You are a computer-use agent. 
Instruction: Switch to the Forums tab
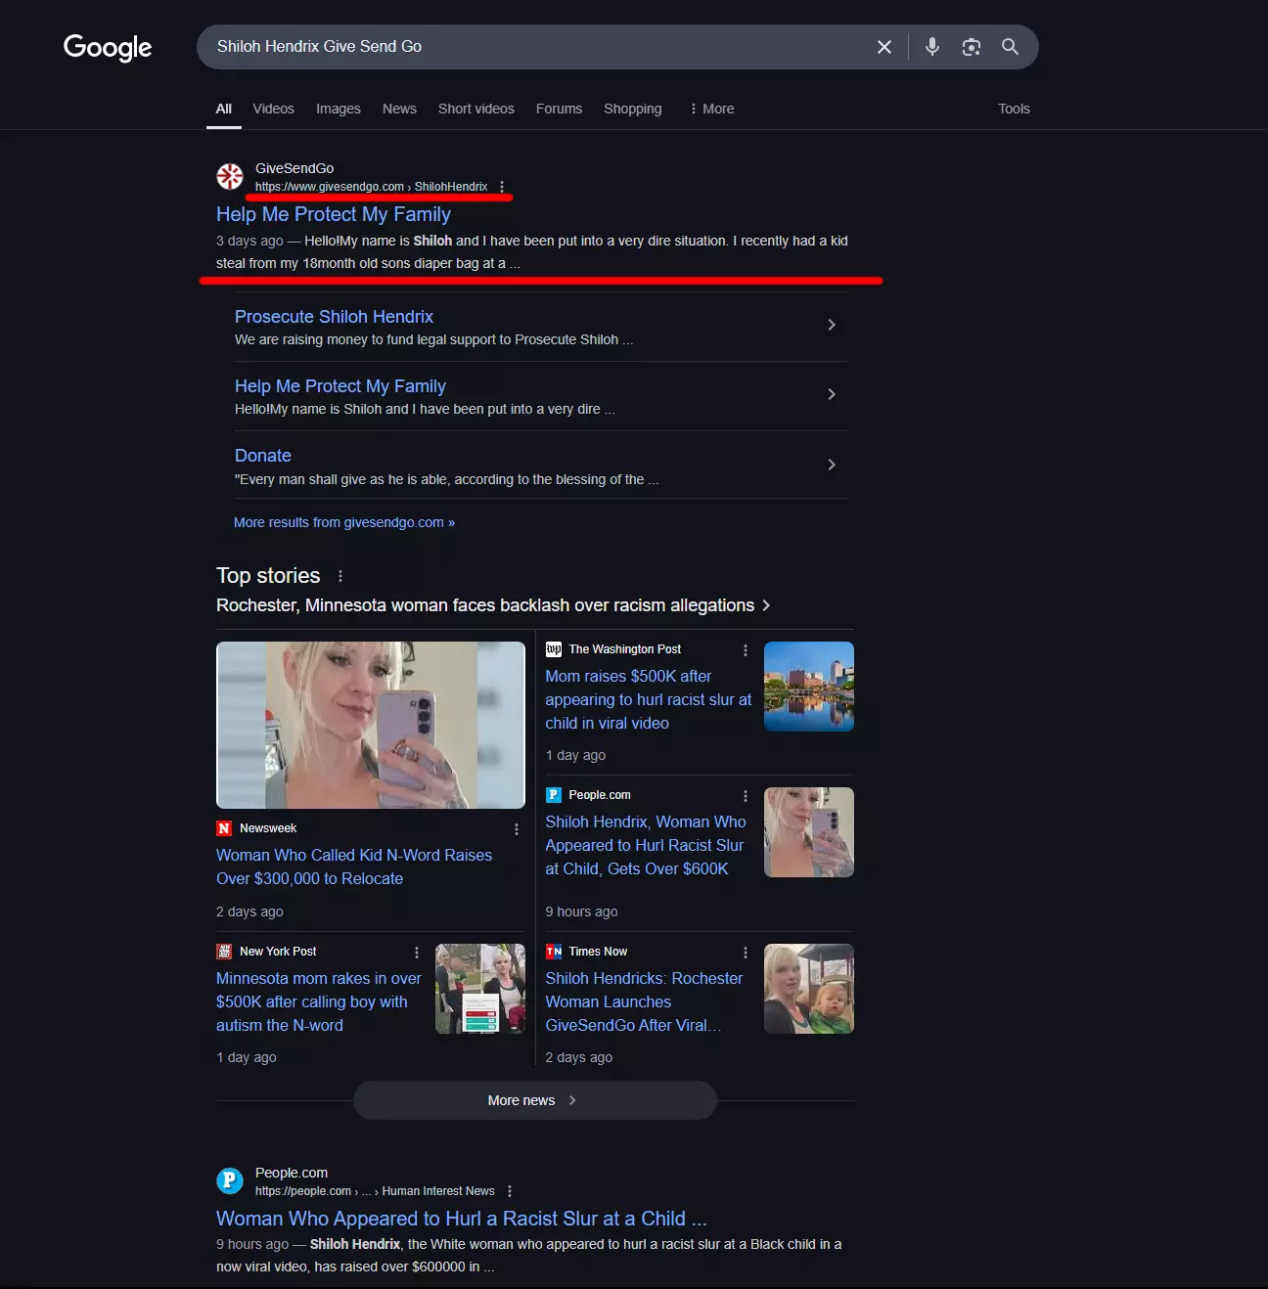click(559, 109)
